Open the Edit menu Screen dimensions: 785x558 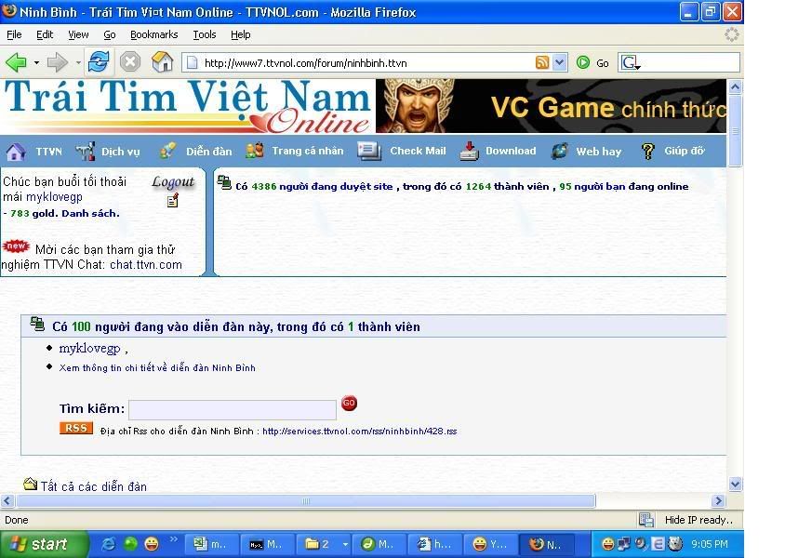(x=45, y=34)
